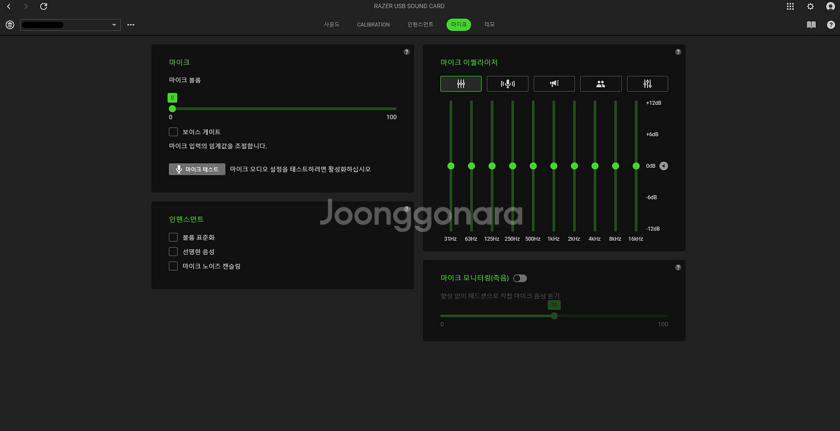This screenshot has height=431, width=840.
Task: Refresh the Synapse page
Action: pos(44,6)
